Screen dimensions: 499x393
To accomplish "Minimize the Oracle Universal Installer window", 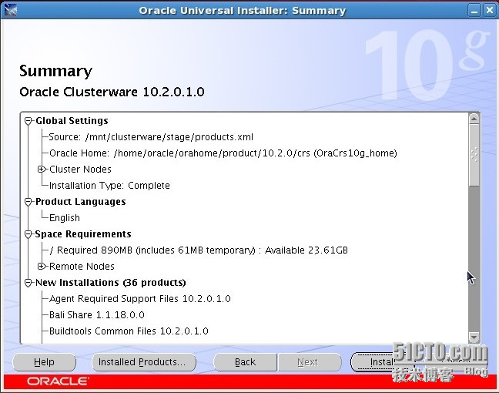I will 474,11.
